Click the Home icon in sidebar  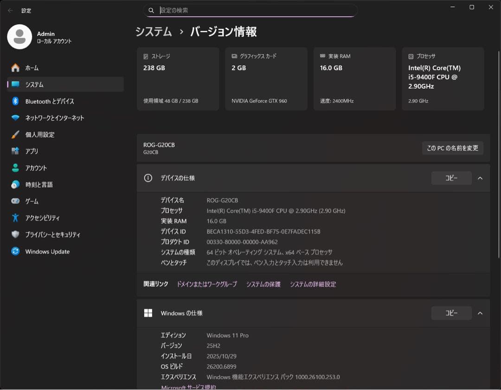click(16, 68)
